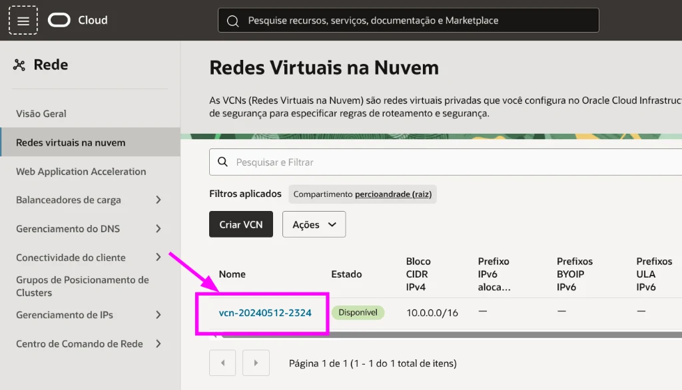Viewport: 682px width, 390px height.
Task: Click the Criar VCN button
Action: [x=241, y=224]
